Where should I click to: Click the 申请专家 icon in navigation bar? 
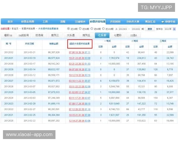click(x=163, y=22)
